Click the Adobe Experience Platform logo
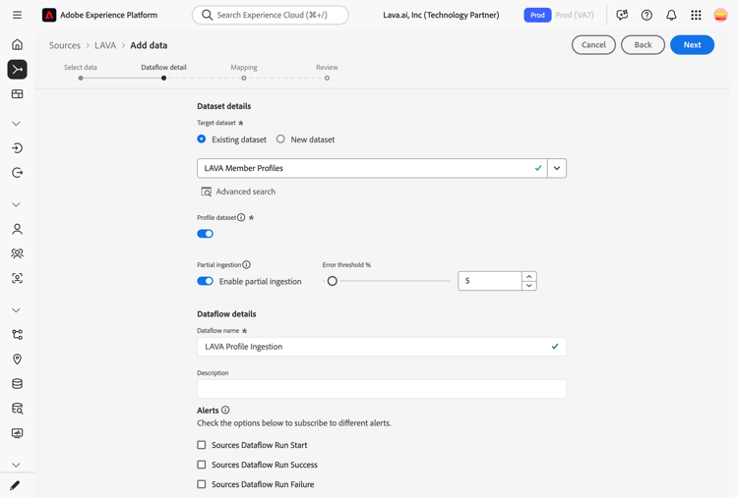This screenshot has width=738, height=498. pyautogui.click(x=49, y=15)
